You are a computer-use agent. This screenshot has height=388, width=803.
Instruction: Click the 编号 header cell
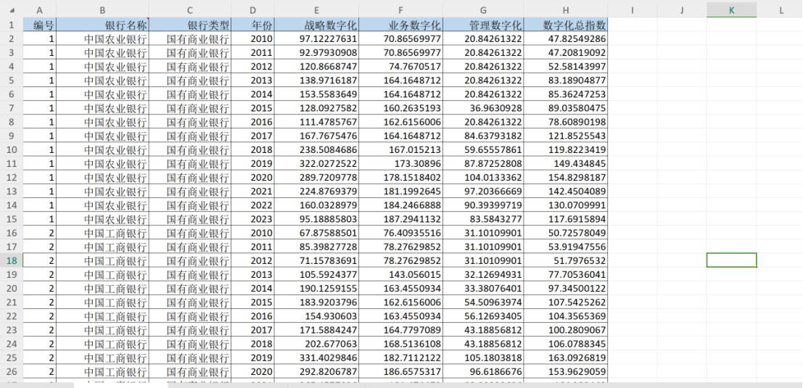[x=39, y=24]
